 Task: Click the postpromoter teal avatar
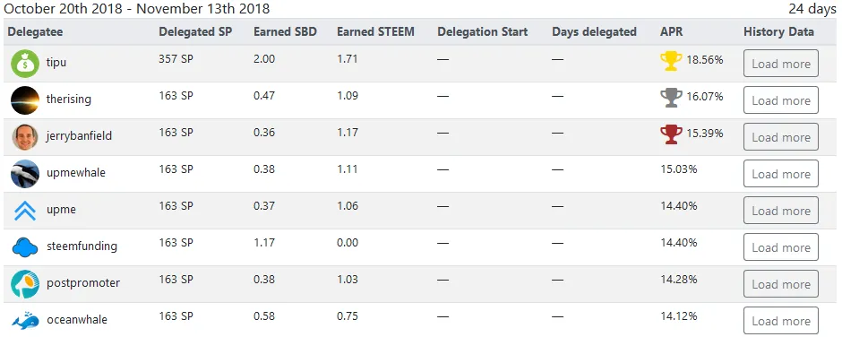click(25, 284)
